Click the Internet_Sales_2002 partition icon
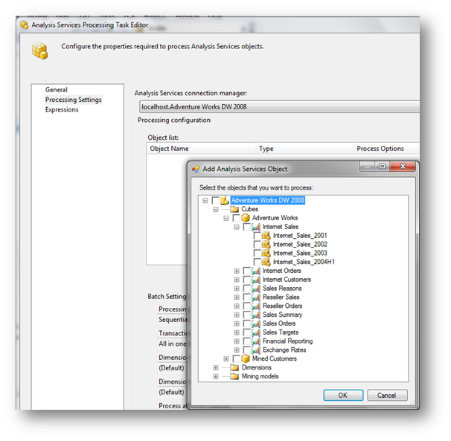 pyautogui.click(x=266, y=245)
